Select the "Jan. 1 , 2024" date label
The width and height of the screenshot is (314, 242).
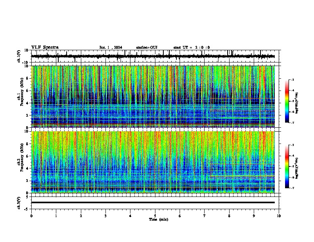coord(111,47)
